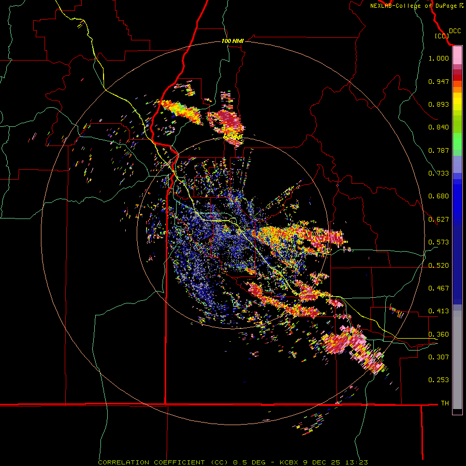Click the 0.360 scale value
The image size is (466, 466).
(x=439, y=334)
